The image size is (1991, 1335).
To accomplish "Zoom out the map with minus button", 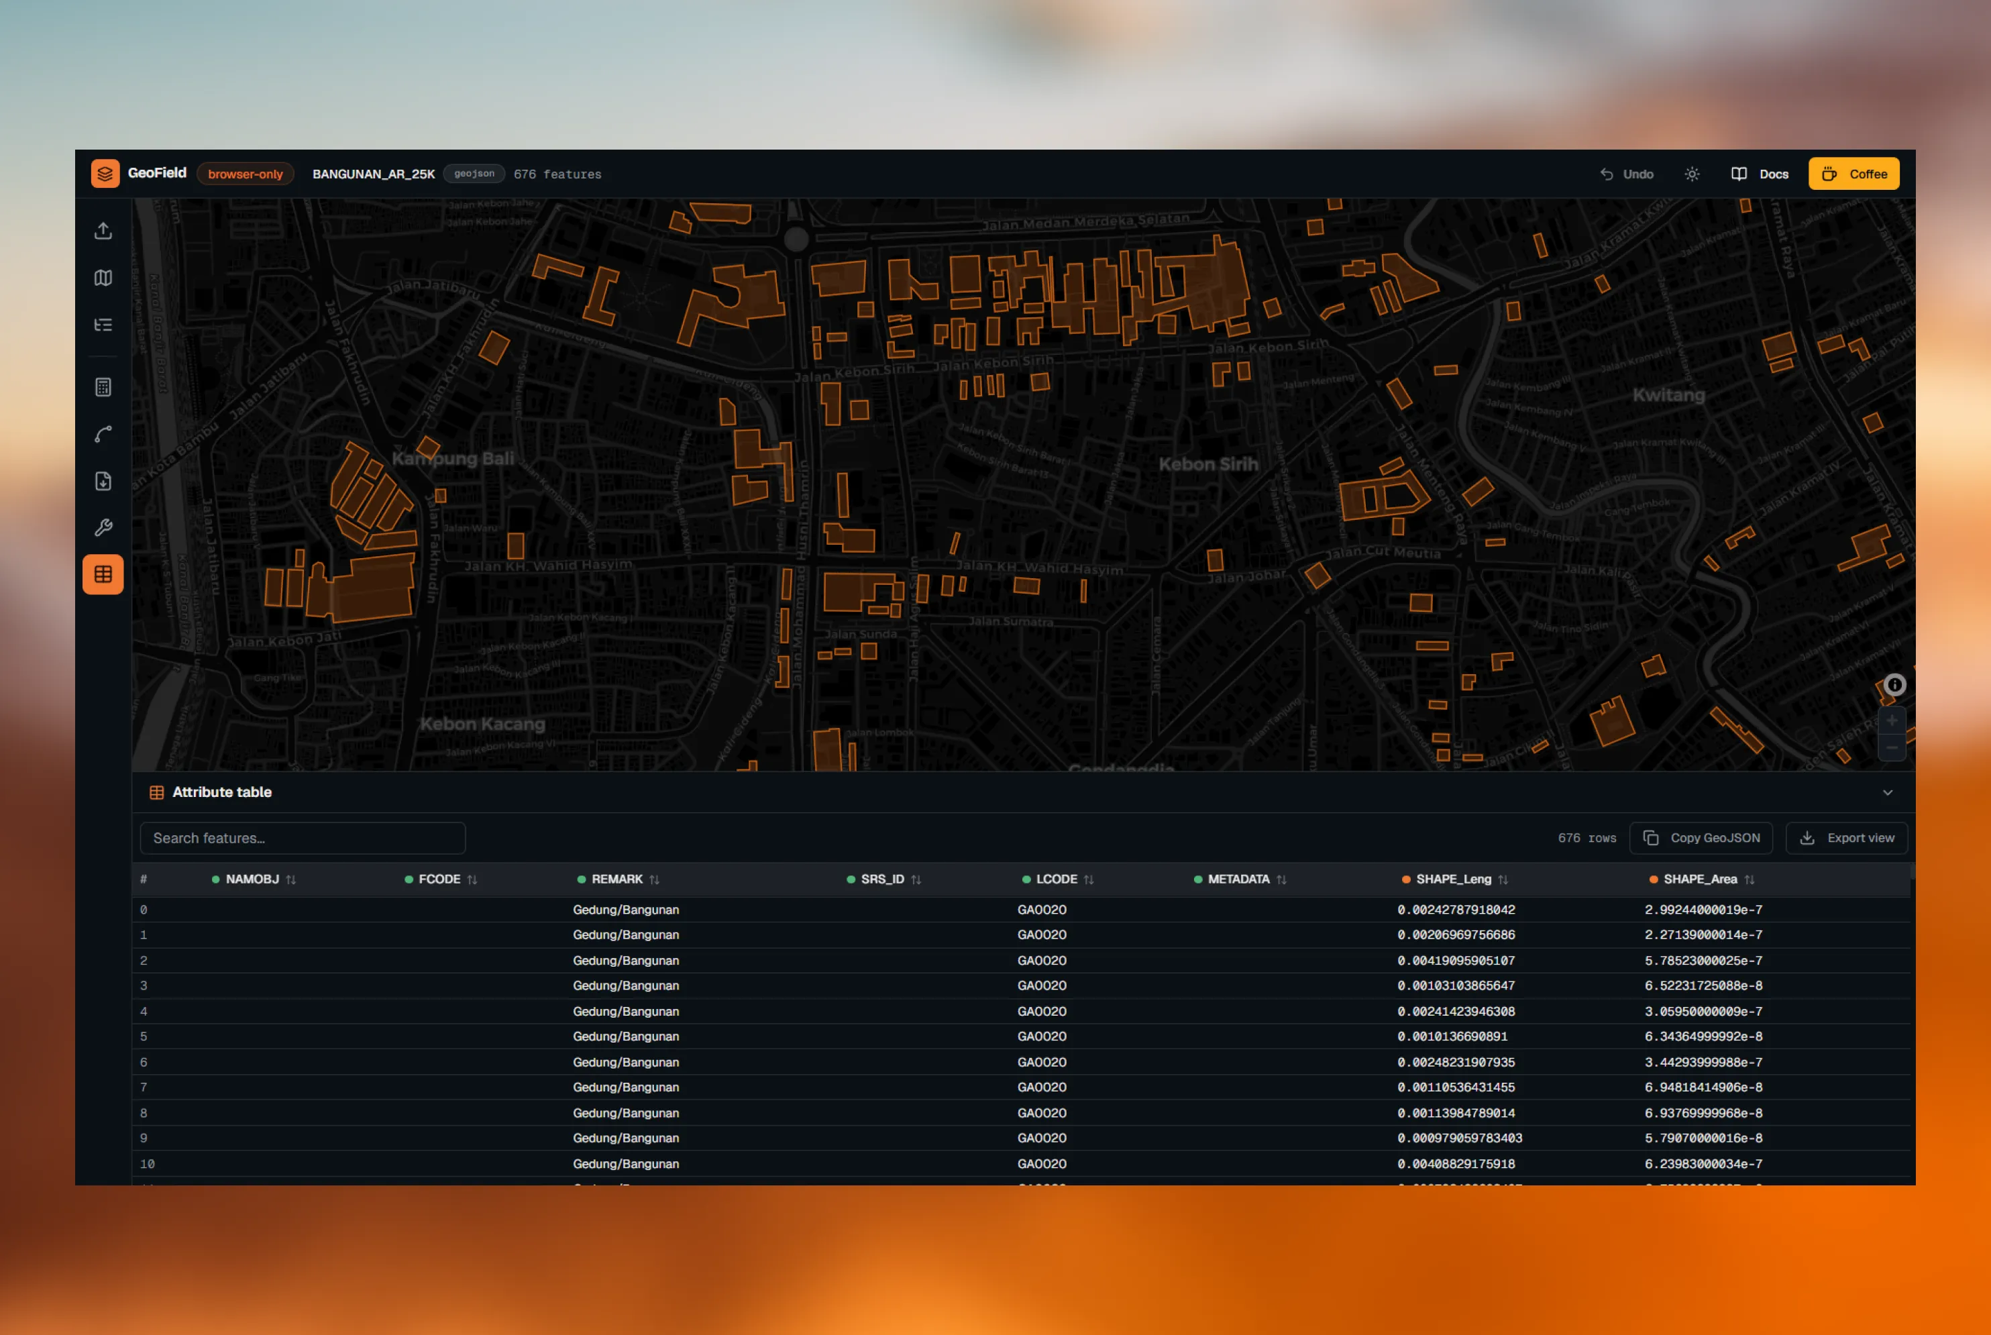I will point(1892,747).
